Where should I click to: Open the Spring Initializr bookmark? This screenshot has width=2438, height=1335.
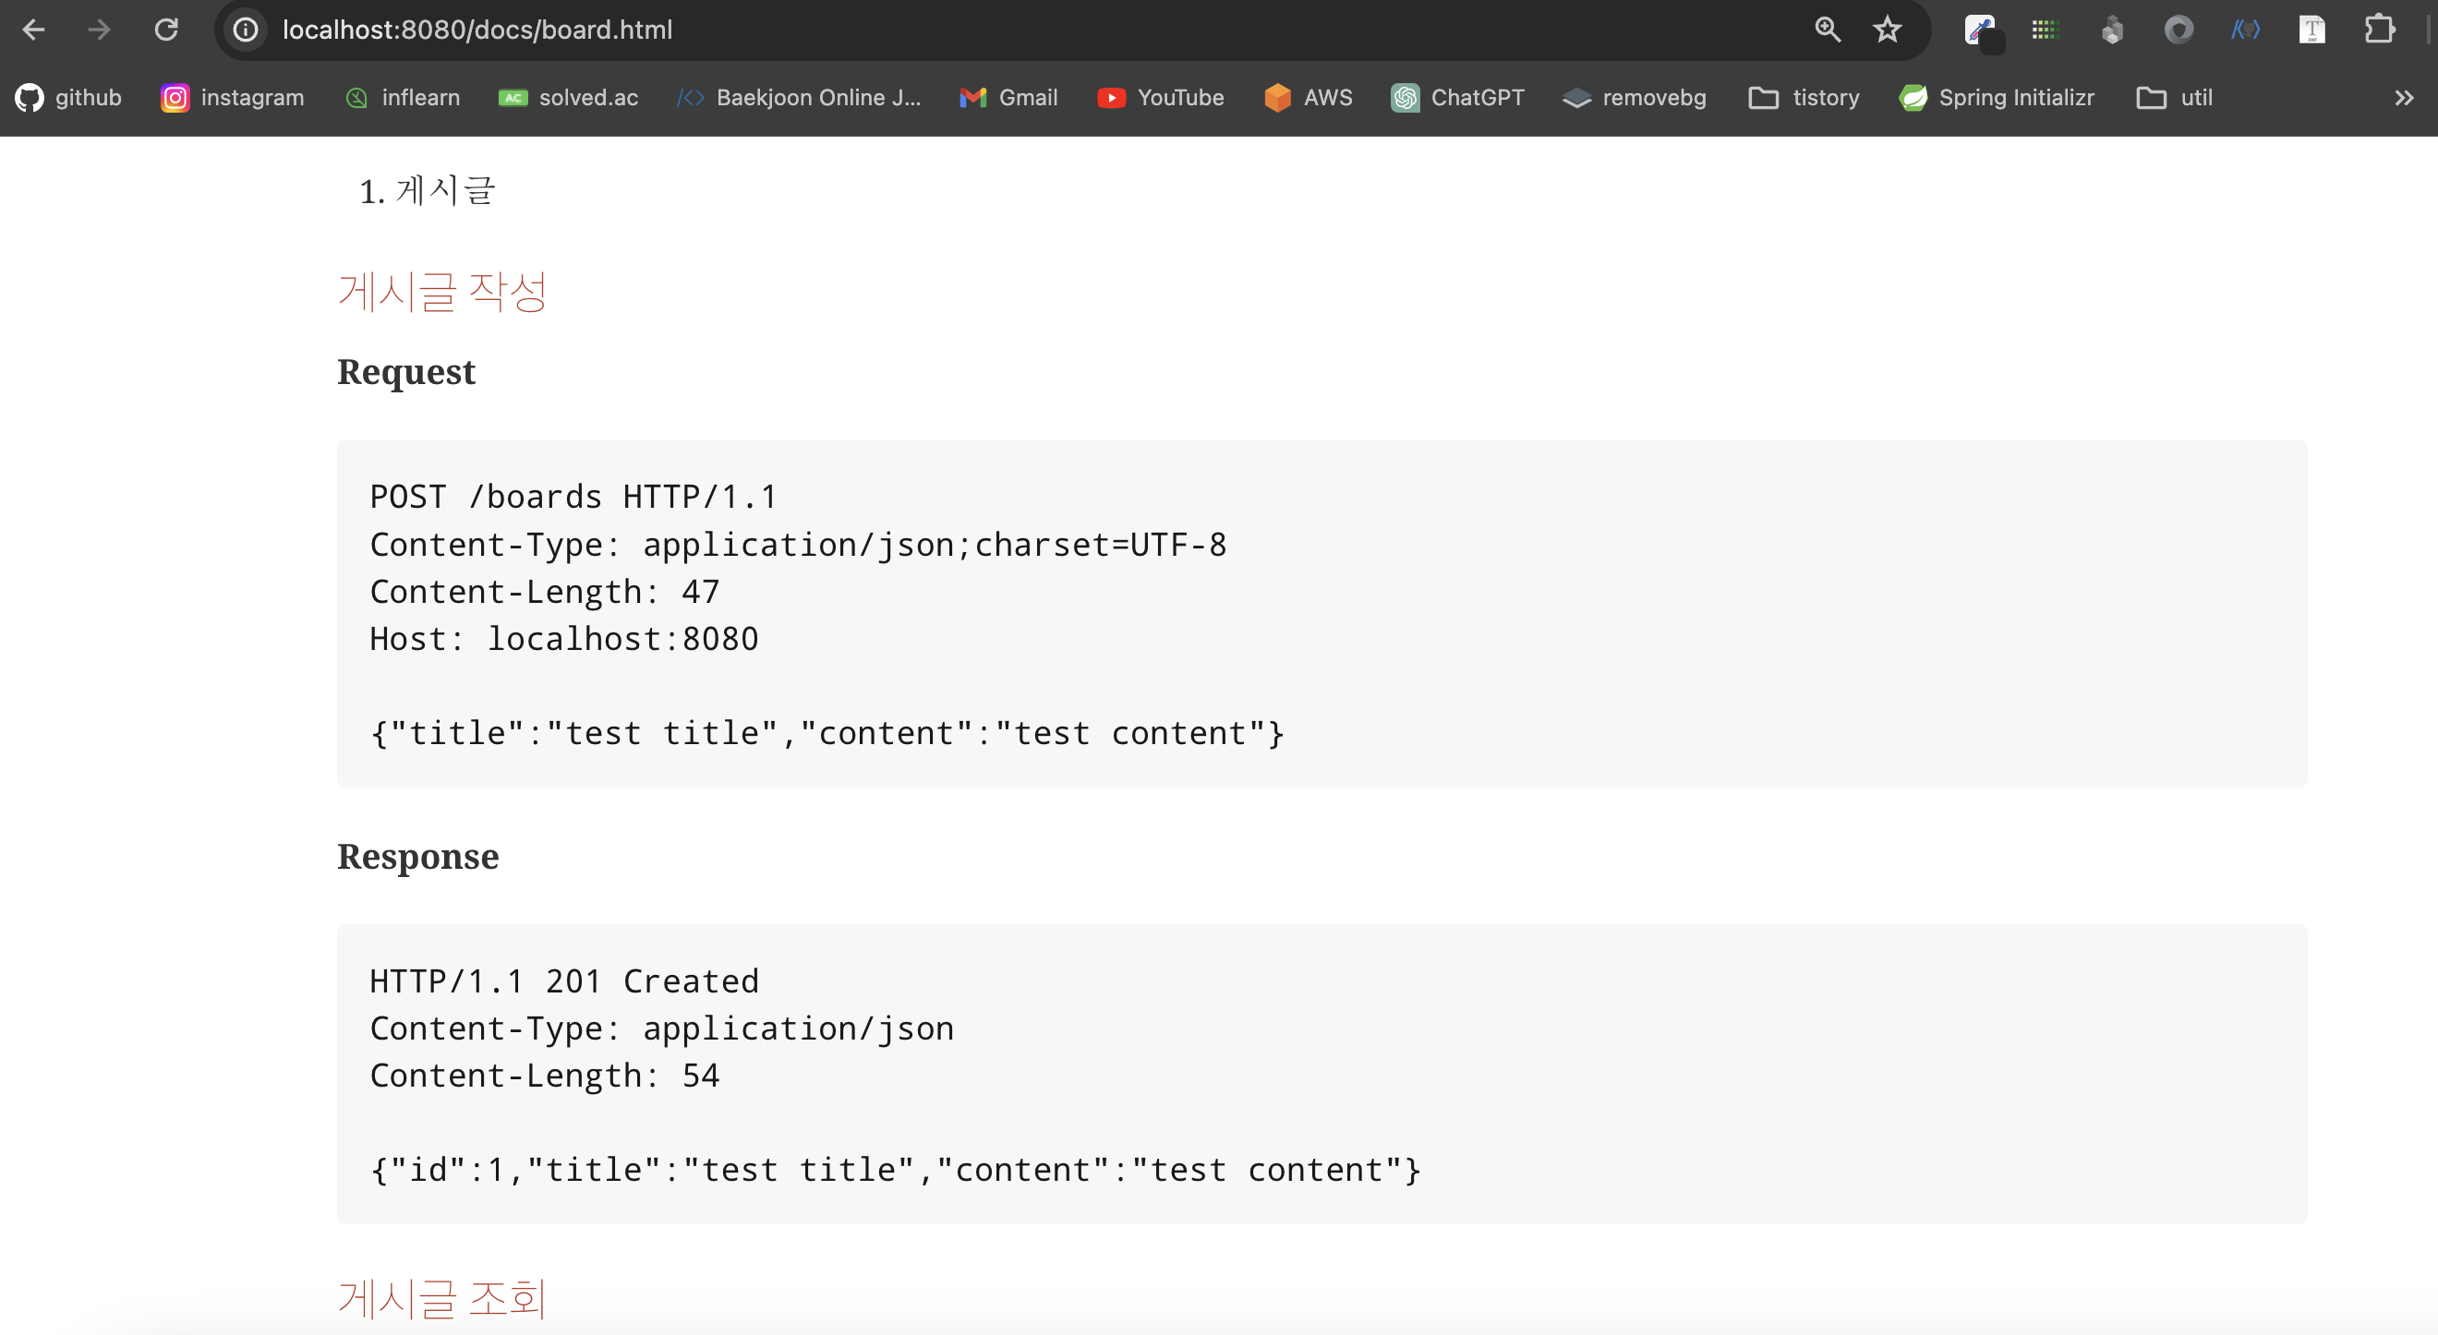coord(1996,98)
